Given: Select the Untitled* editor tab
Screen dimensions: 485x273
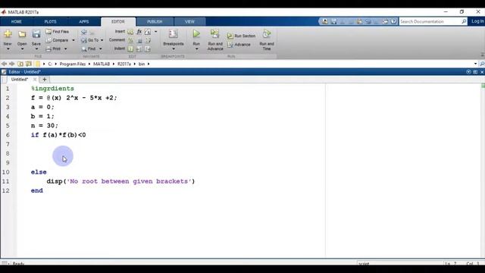Looking at the screenshot, I should coord(20,80).
